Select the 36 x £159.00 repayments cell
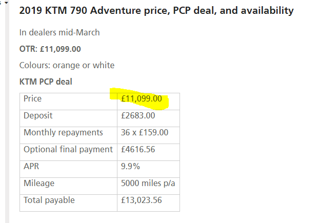Image resolution: width=319 pixels, height=223 pixels. [x=148, y=135]
